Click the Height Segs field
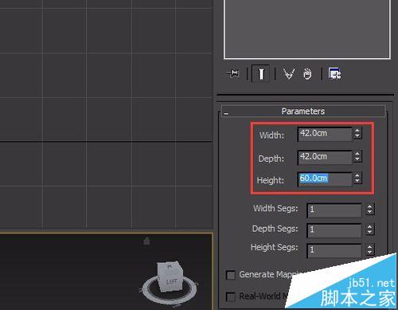Screen dimensions: 398x310 point(334,250)
